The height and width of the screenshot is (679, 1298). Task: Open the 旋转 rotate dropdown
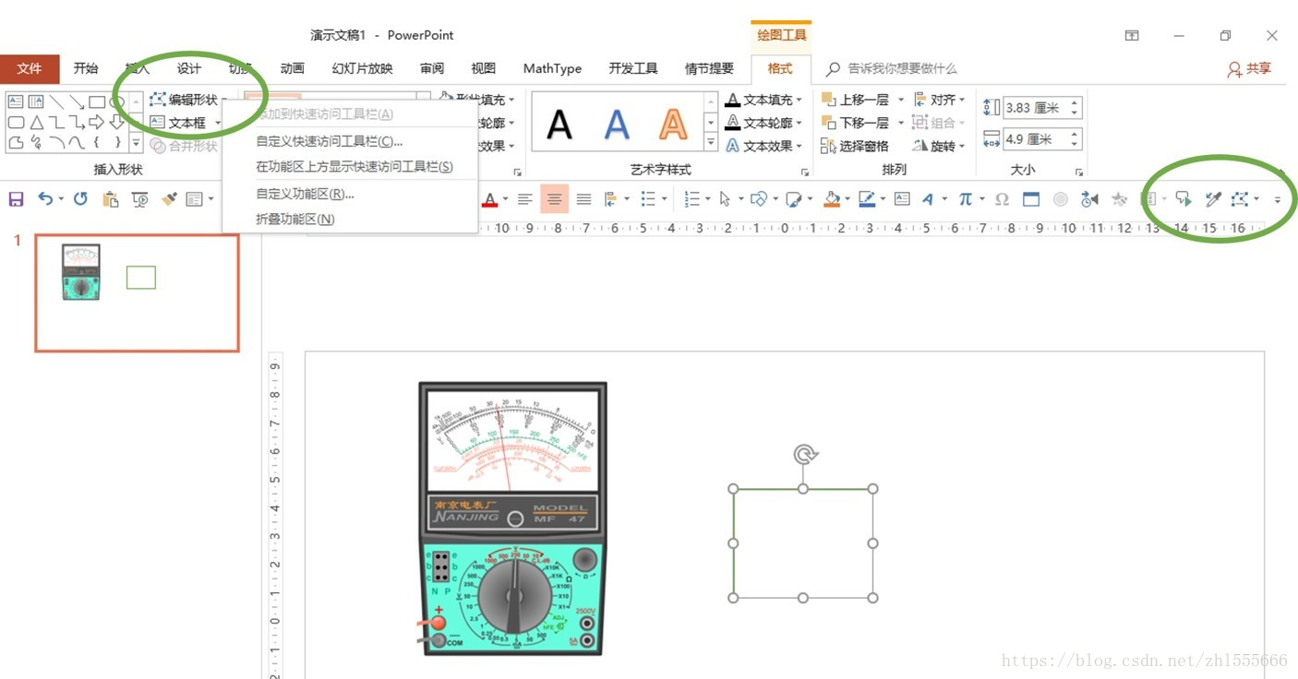(939, 146)
